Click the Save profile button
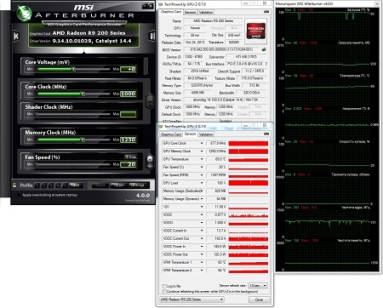The width and height of the screenshot is (383, 308). [76, 185]
